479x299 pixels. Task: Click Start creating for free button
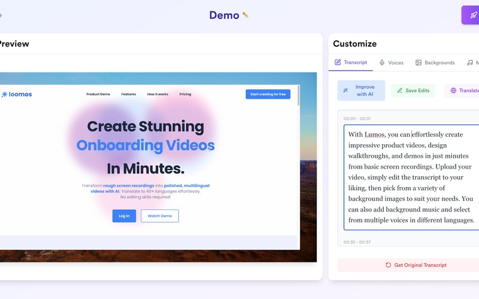coord(268,94)
